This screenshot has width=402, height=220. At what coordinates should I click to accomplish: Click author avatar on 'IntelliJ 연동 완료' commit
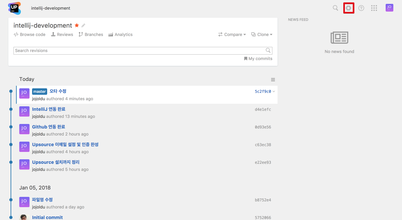tap(24, 111)
